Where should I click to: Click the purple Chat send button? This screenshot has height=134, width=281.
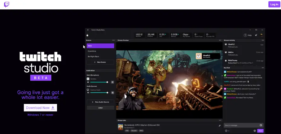tap(261, 131)
